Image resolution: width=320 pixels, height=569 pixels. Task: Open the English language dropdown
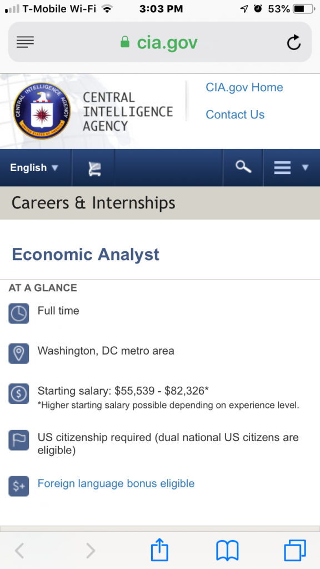tap(34, 168)
